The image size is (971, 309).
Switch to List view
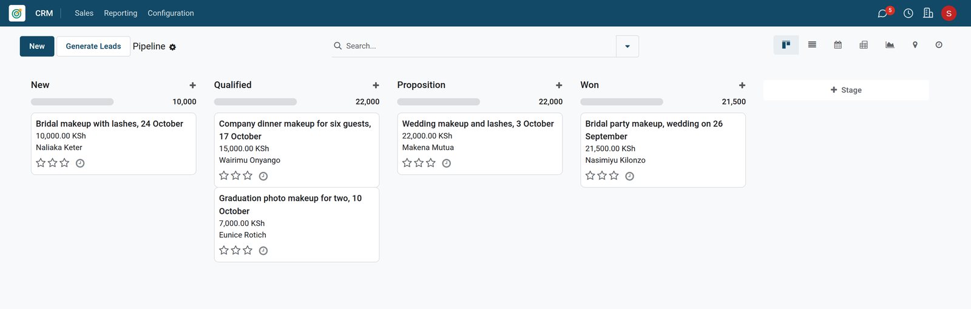pos(812,44)
